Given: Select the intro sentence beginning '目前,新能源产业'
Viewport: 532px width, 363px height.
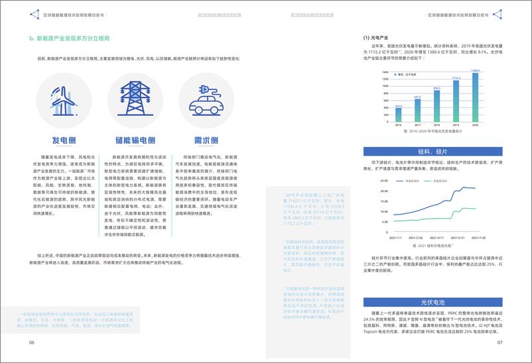Looking at the screenshot, I should click(x=139, y=59).
